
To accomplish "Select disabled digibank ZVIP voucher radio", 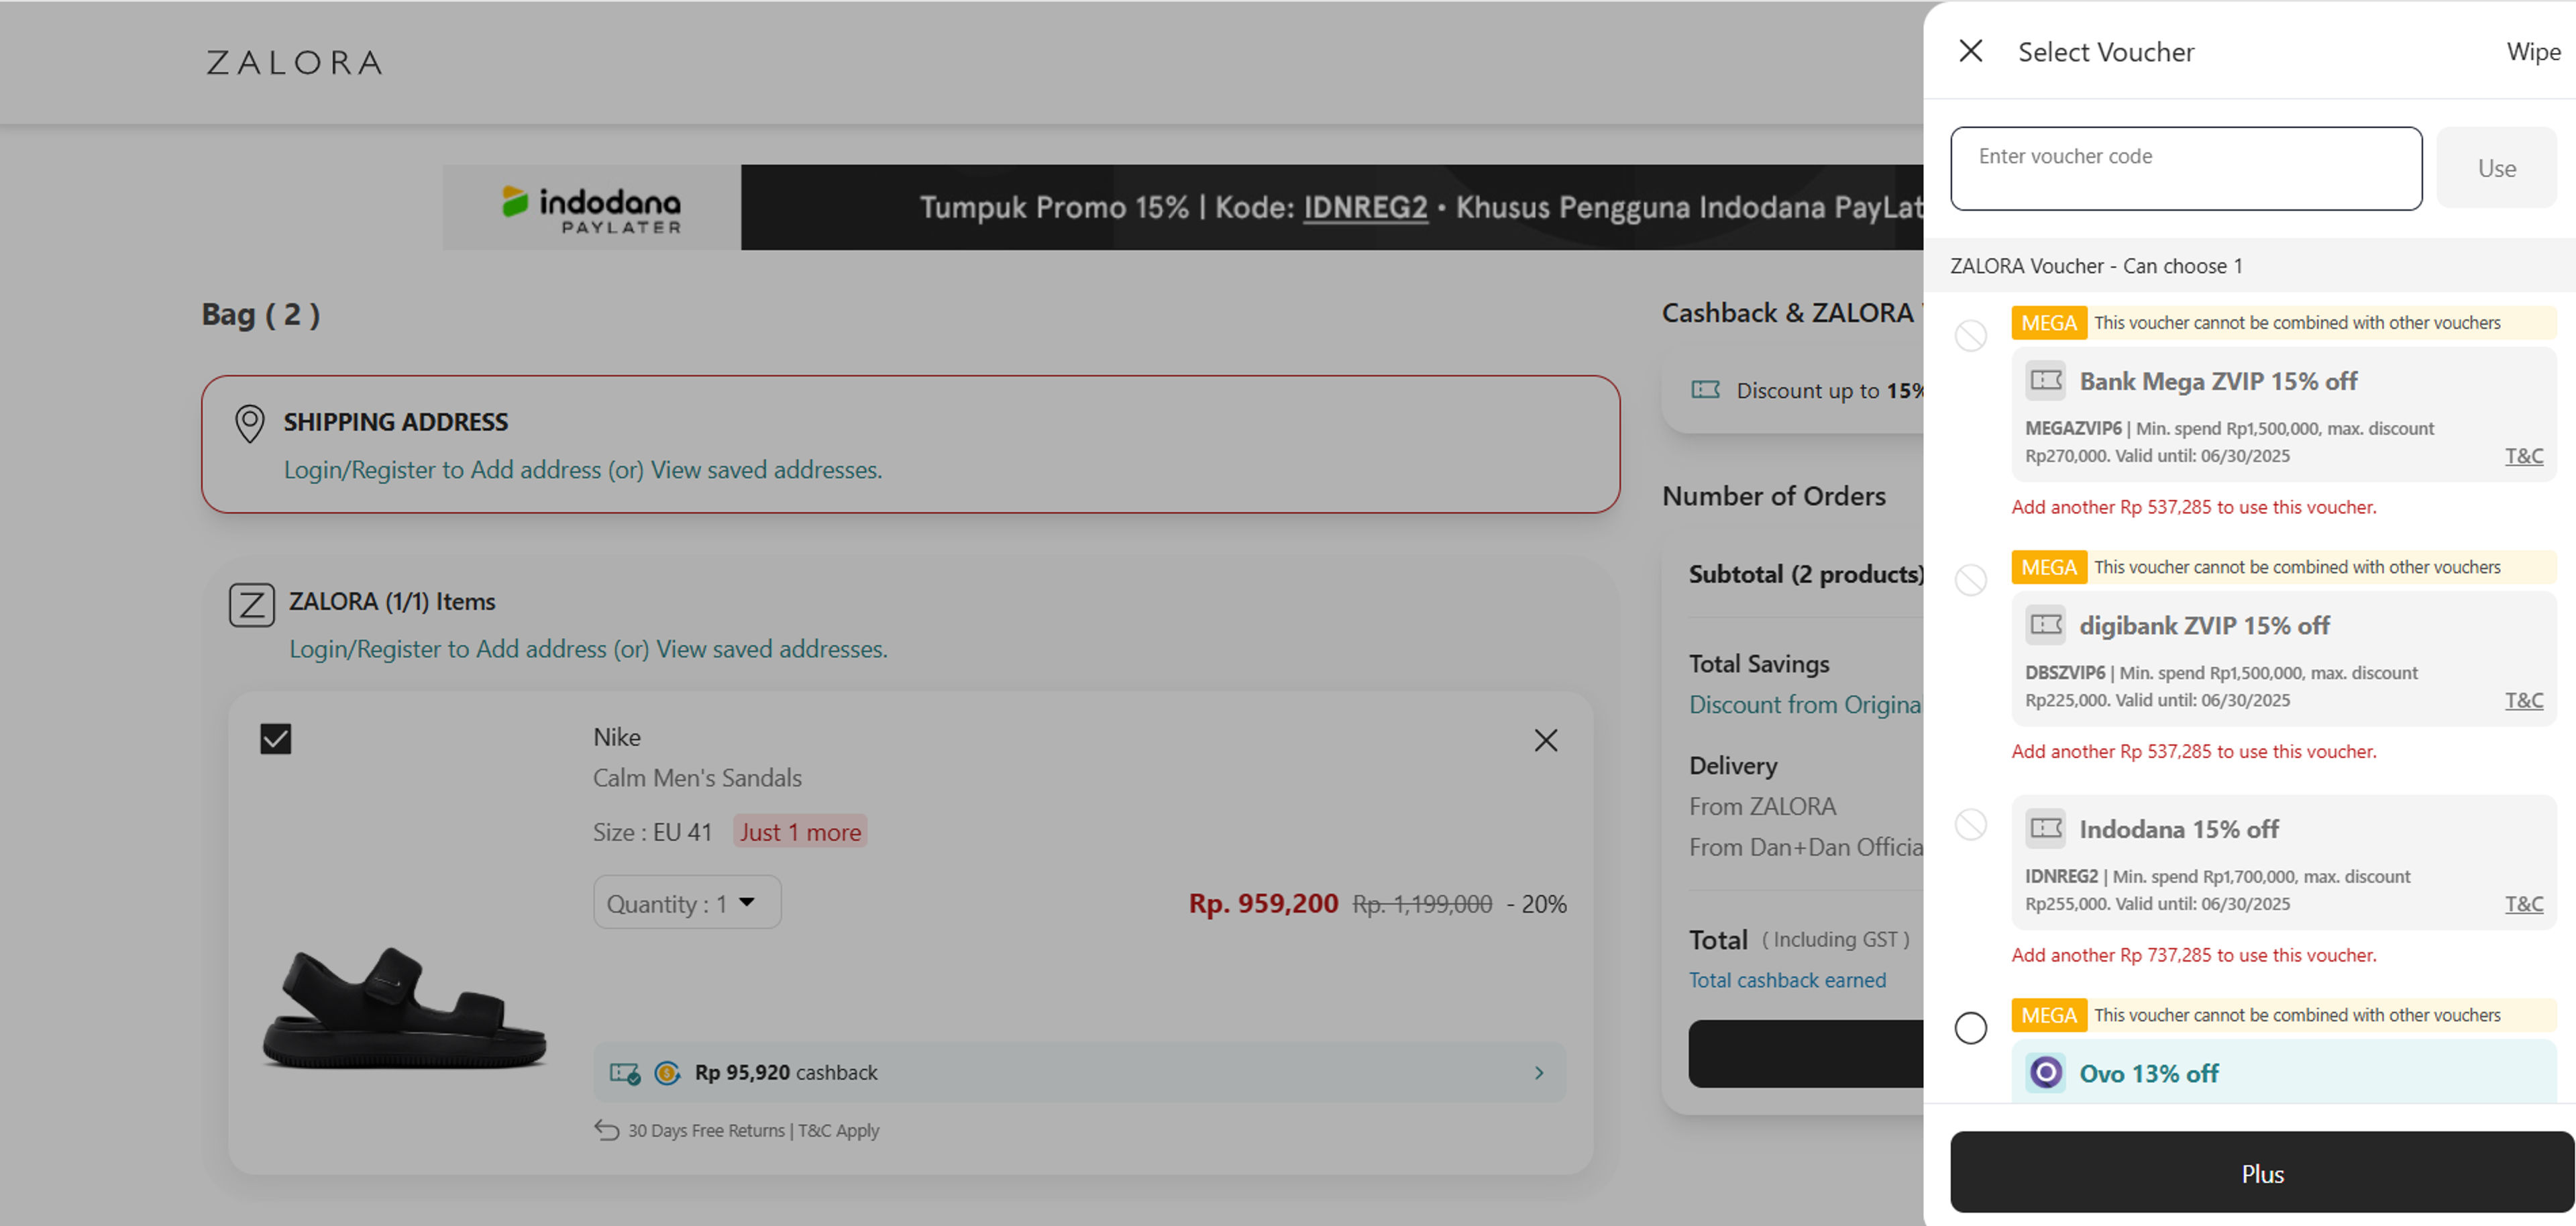I will pyautogui.click(x=1970, y=579).
